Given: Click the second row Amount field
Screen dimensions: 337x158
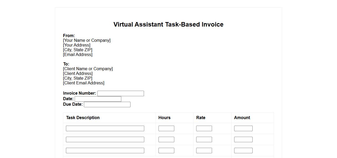Looking at the screenshot, I should 243,139.
